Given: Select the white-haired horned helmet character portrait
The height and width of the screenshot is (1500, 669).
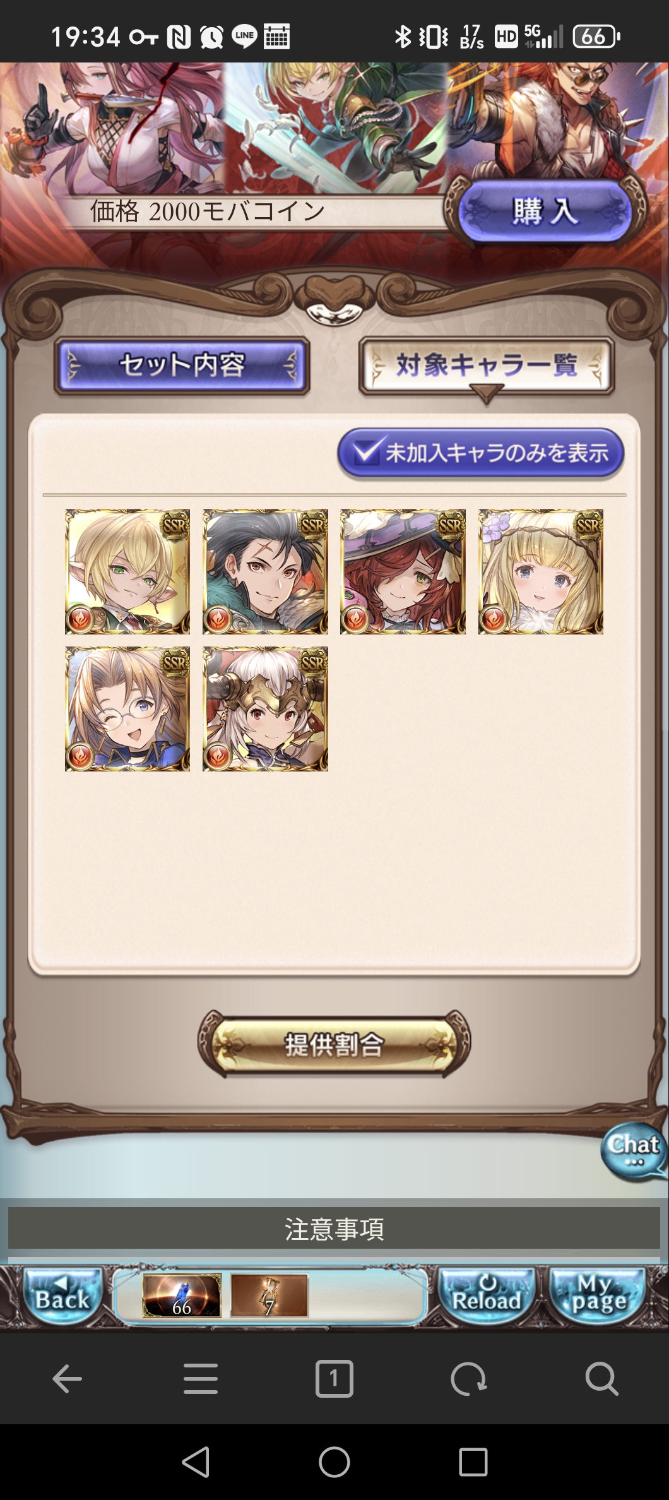Looking at the screenshot, I should 265,709.
